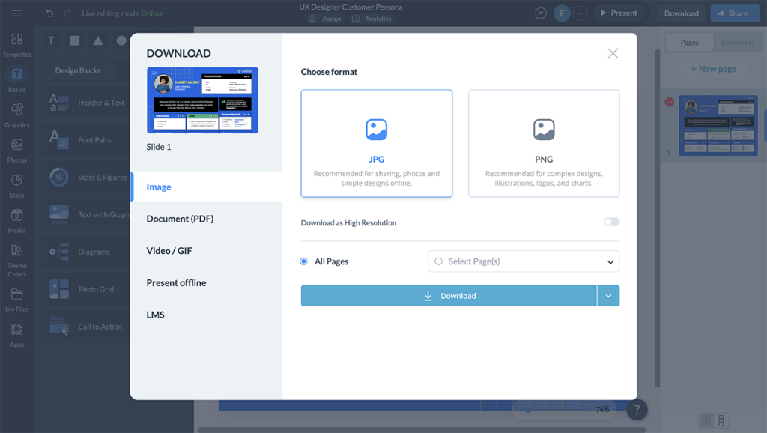Select the Rectangle shape tool
The width and height of the screenshot is (767, 433).
(x=76, y=40)
